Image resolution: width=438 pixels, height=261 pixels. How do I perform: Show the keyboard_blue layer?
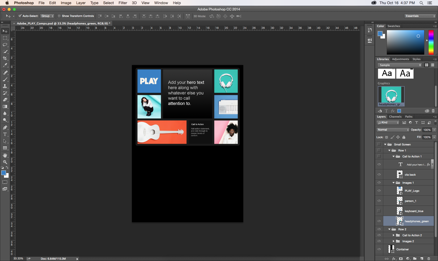(379, 211)
